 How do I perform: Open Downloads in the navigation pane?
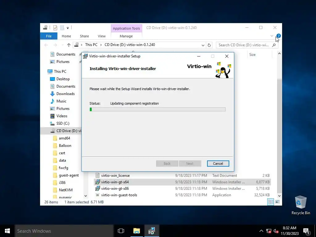(65, 94)
